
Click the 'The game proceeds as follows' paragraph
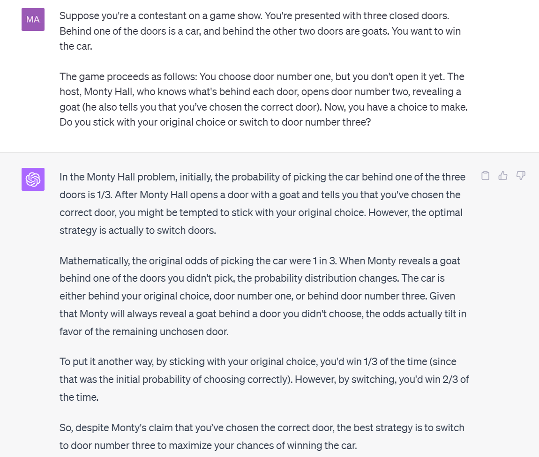(x=264, y=99)
